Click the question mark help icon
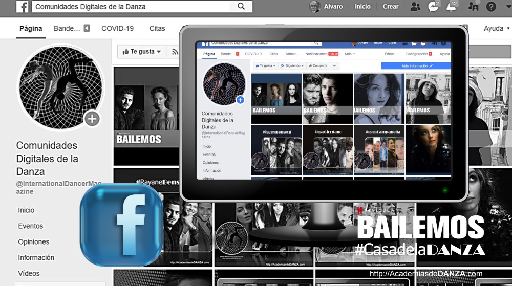This screenshot has width=512, height=286. (x=491, y=7)
